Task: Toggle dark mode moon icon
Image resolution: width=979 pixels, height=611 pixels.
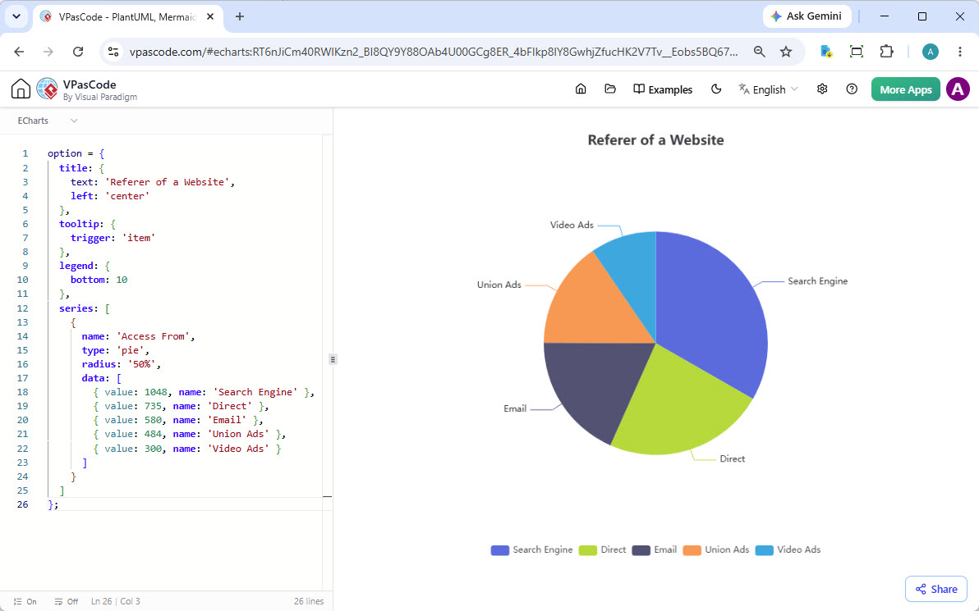Action: 716,89
